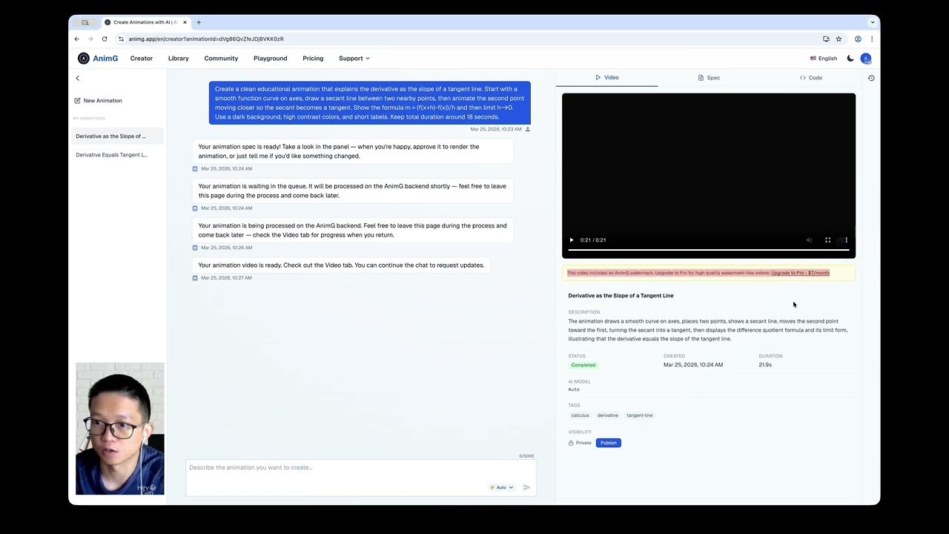Screen dimensions: 949x534
Task: Open Chrome three-dot menu
Action: tap(871, 39)
